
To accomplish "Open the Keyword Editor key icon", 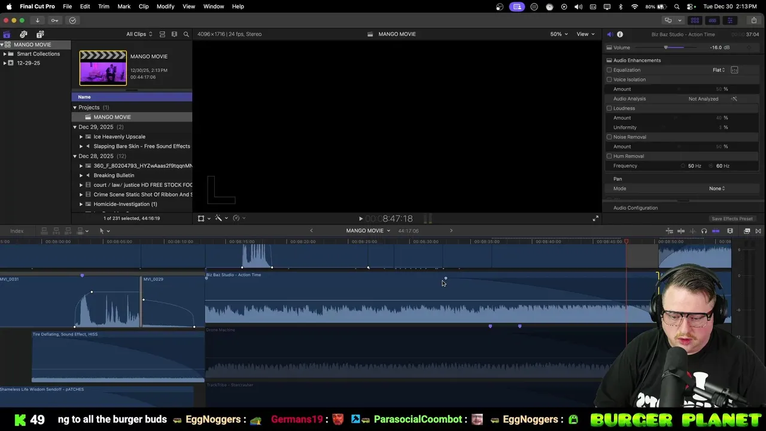I will pyautogui.click(x=54, y=20).
